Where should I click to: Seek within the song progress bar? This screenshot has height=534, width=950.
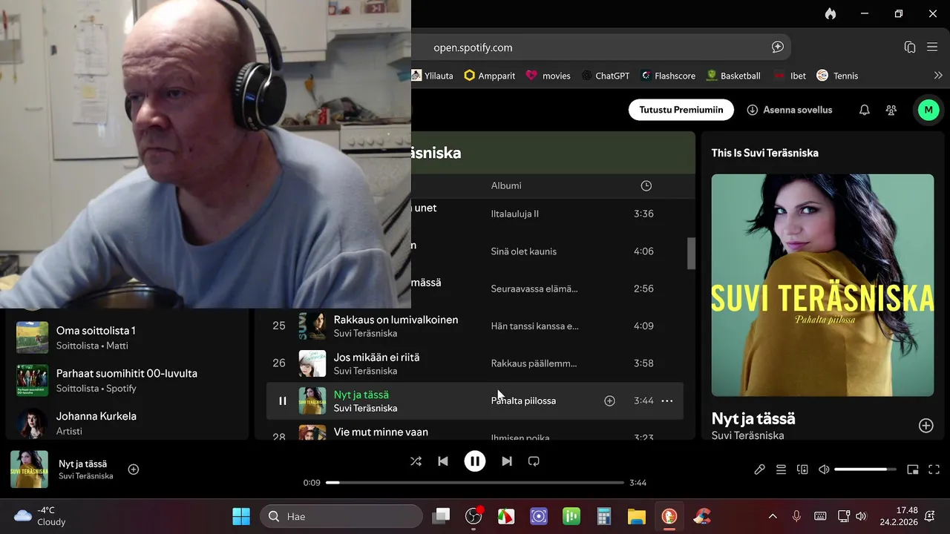[475, 483]
